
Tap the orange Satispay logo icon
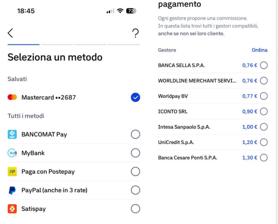click(12, 209)
